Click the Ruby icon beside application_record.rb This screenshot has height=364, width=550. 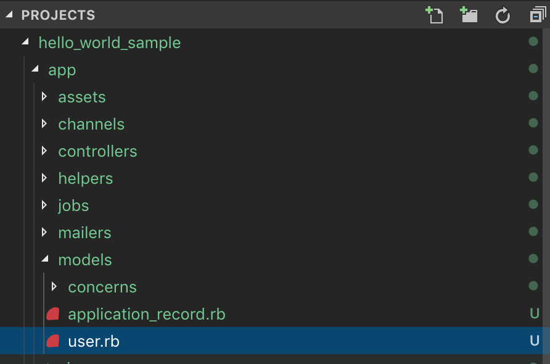(53, 314)
